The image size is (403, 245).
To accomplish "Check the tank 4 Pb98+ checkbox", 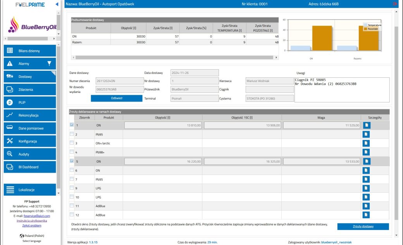I will click(72, 151).
